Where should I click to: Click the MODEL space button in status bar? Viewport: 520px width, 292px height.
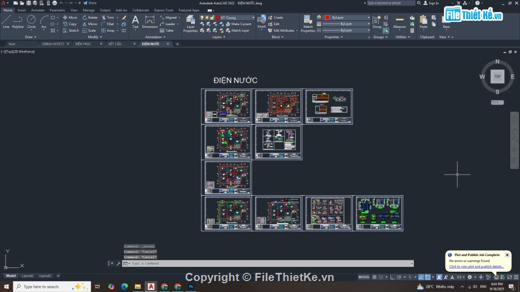(364, 277)
